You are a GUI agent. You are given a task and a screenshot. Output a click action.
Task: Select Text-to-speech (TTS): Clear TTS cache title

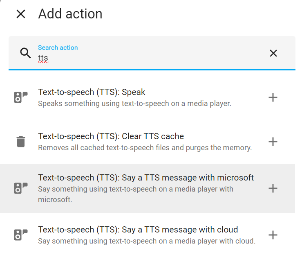tap(111, 136)
